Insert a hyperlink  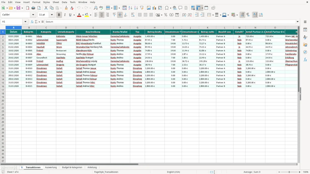pyautogui.click(x=175, y=8)
